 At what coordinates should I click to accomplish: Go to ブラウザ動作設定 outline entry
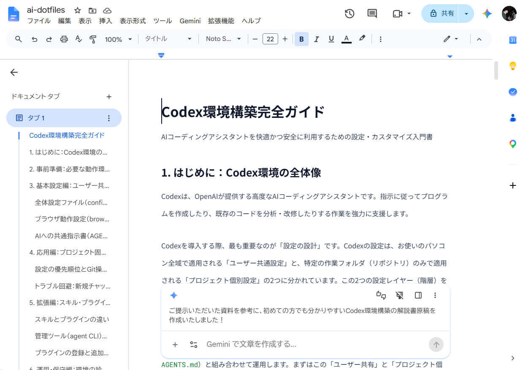72,219
